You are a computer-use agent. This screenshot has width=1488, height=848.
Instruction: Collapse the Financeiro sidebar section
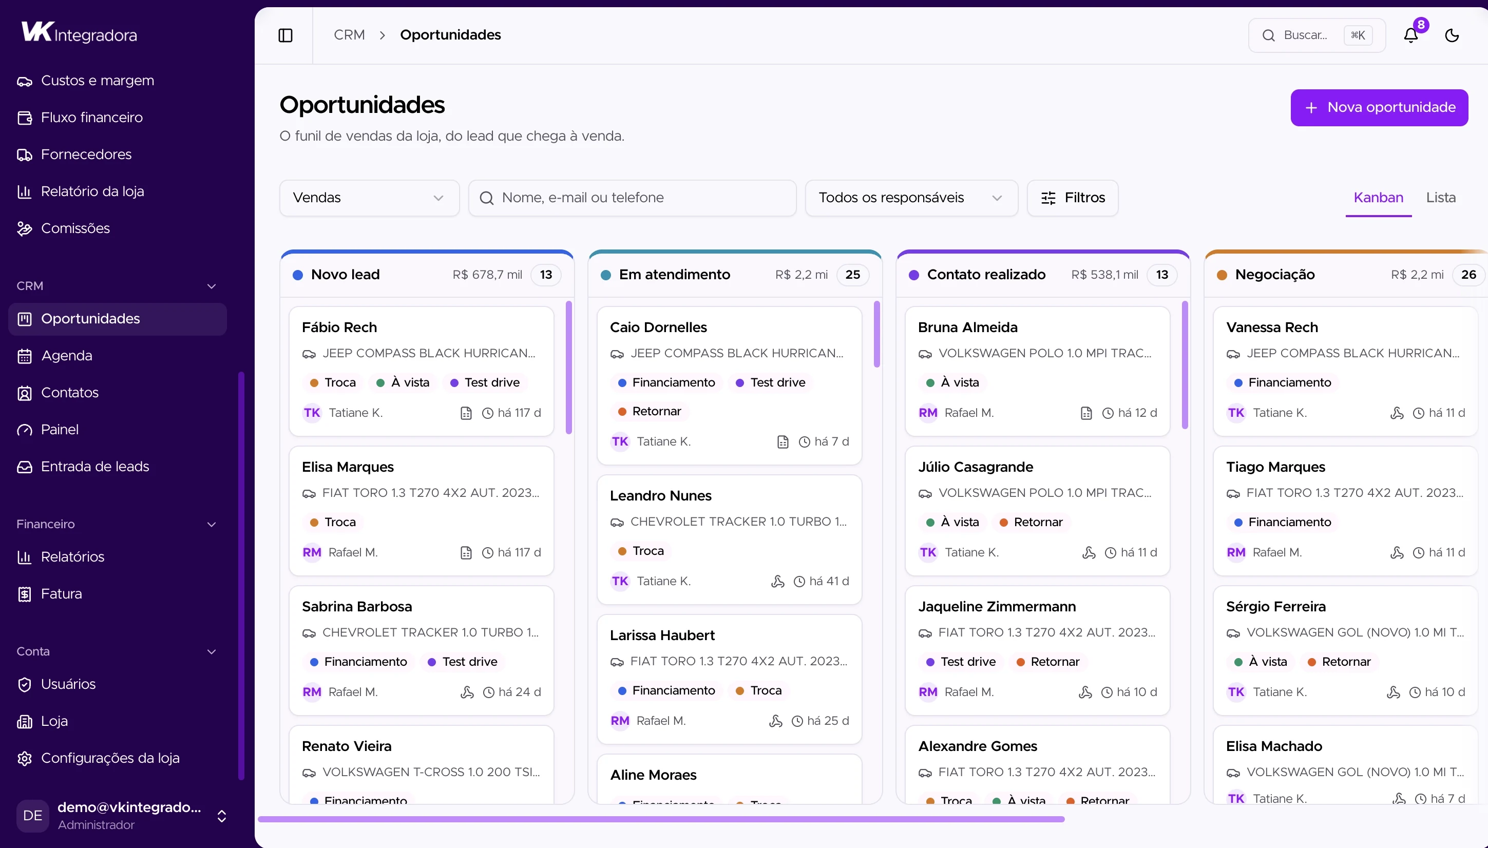pyautogui.click(x=212, y=524)
